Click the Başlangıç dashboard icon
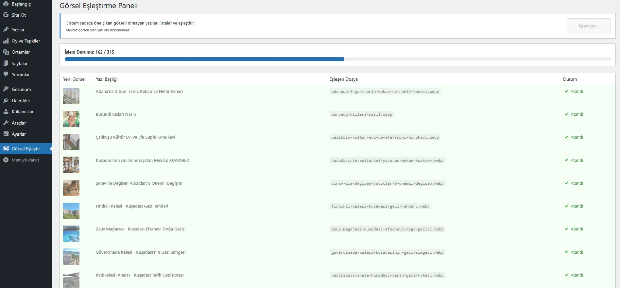Viewport: 620px width, 288px height. pyautogui.click(x=6, y=4)
